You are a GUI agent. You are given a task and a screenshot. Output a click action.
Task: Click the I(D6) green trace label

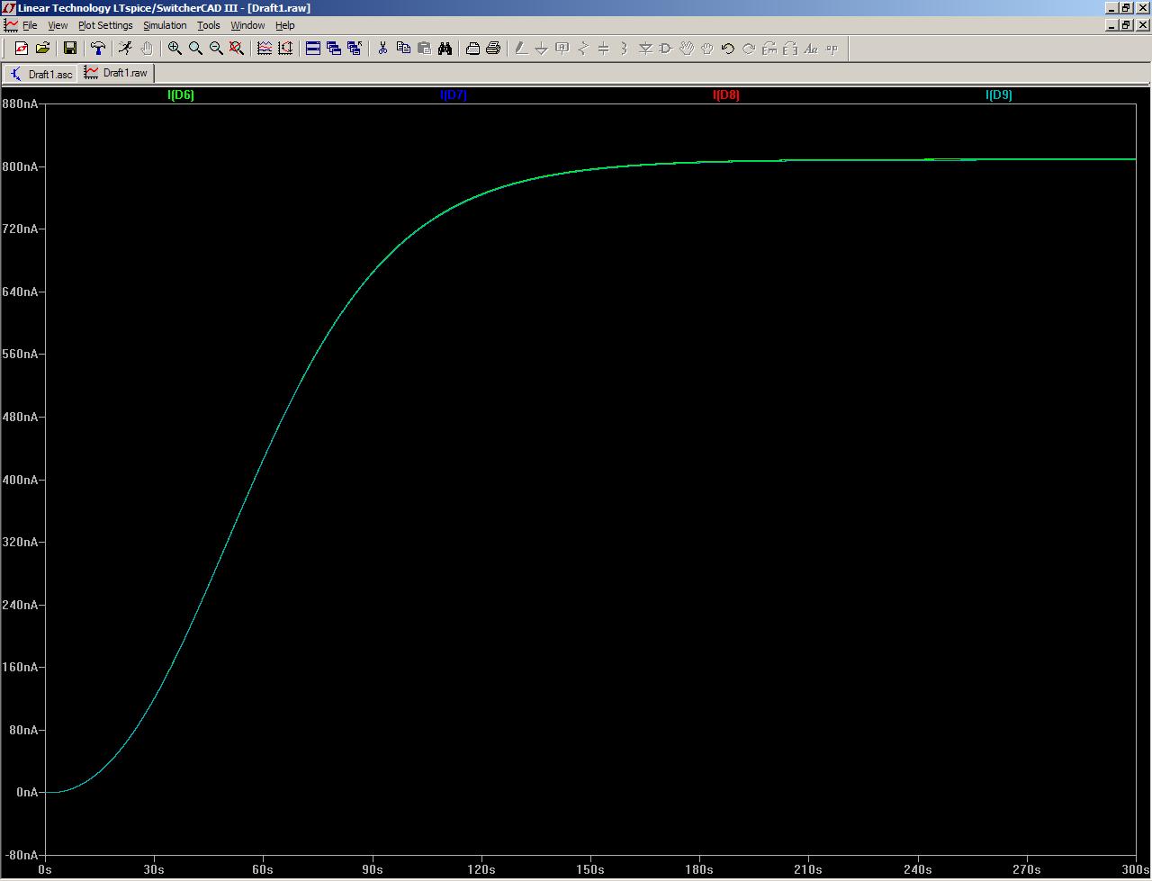[181, 95]
